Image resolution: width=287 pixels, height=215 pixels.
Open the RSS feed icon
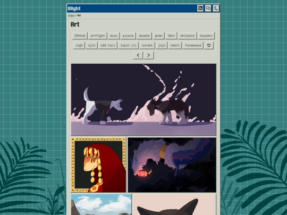click(x=200, y=8)
